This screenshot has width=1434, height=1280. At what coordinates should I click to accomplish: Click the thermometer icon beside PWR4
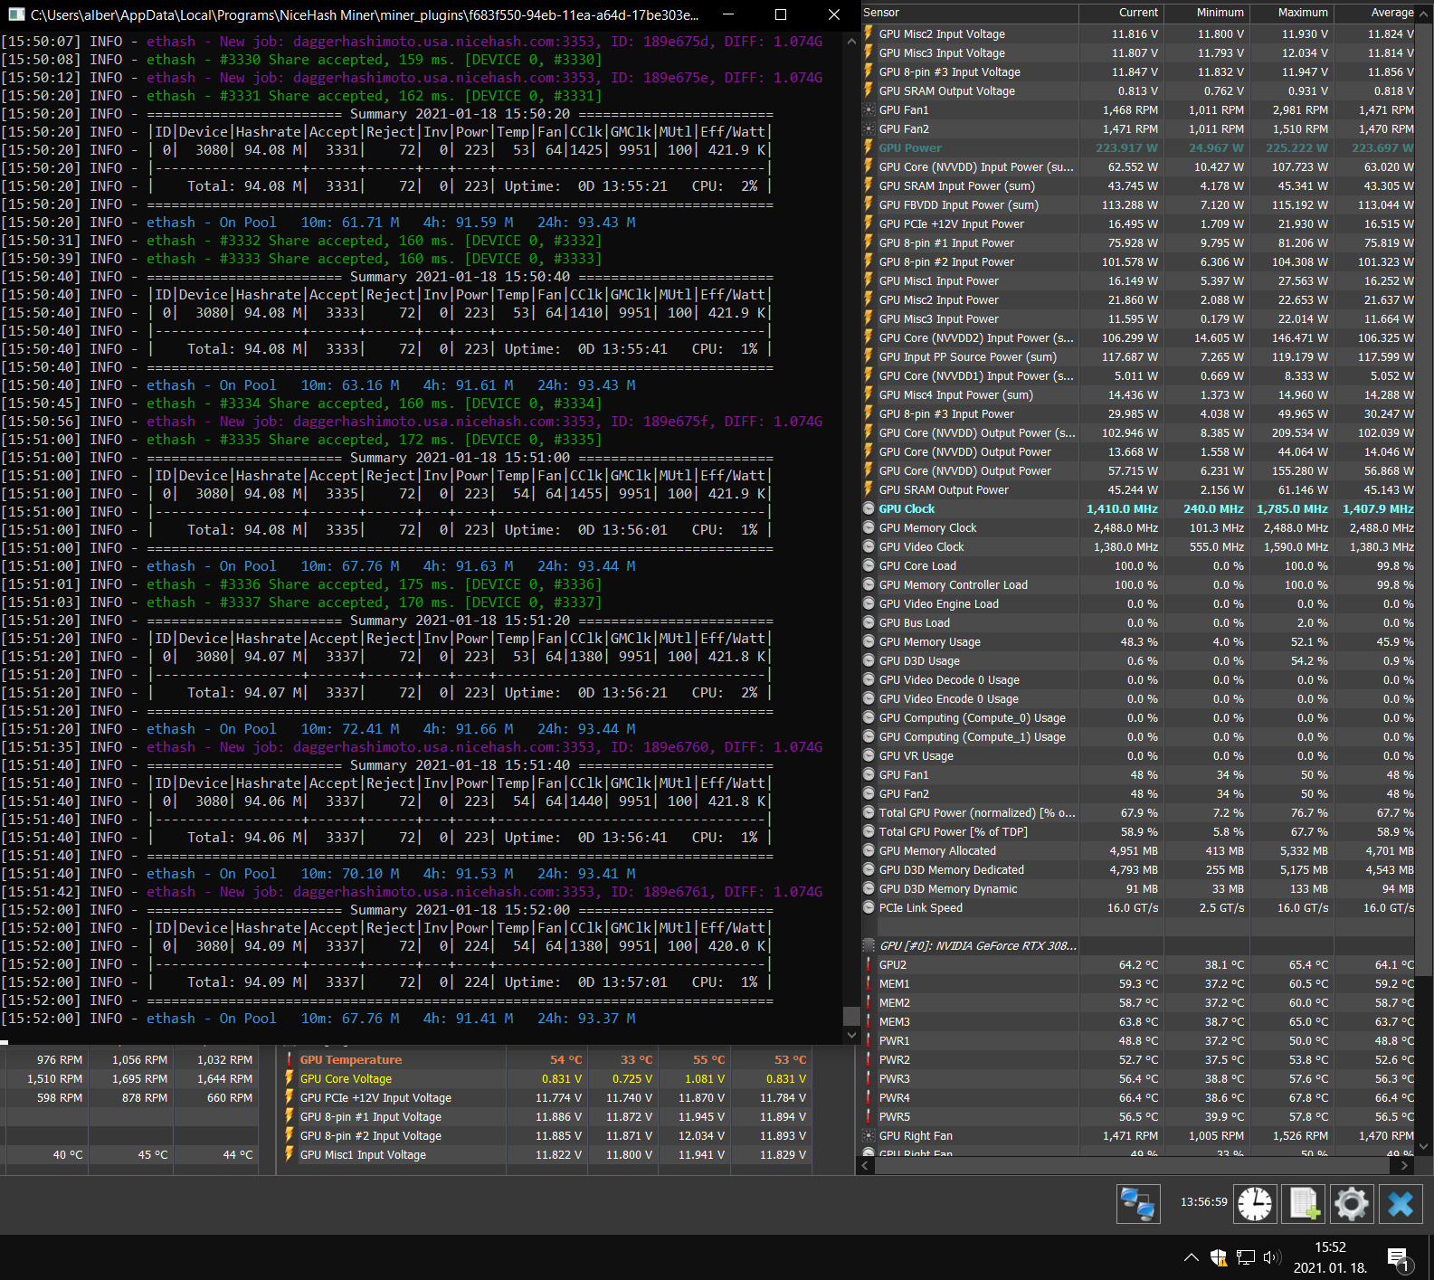point(869,1097)
